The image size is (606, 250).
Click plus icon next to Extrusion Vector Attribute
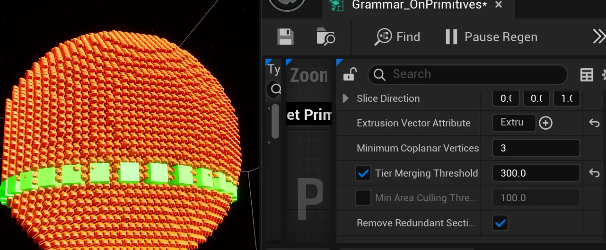pos(546,123)
